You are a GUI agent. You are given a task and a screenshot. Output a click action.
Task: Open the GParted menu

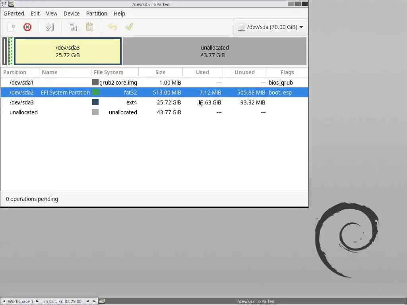coord(14,14)
